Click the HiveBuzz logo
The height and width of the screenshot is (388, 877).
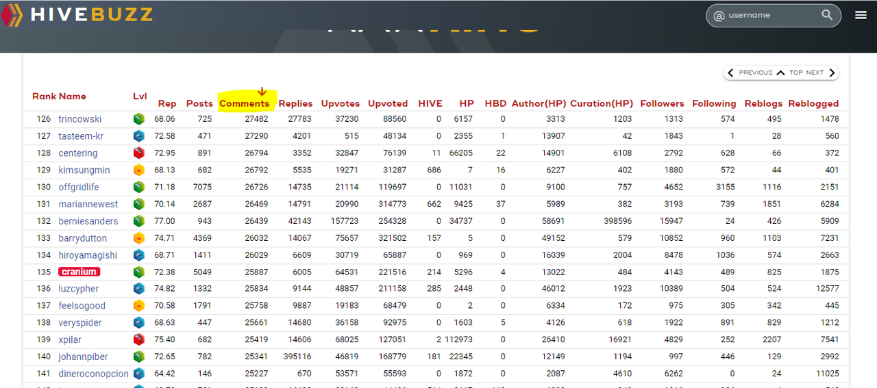click(77, 15)
